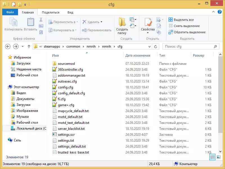The image size is (225, 169).
Task: Click the Forward navigation arrow
Action: click(16, 46)
